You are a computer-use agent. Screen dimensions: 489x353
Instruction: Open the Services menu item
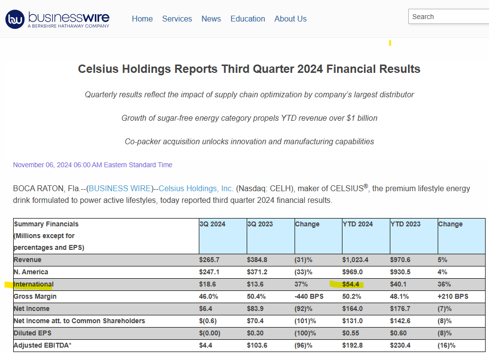tap(177, 19)
